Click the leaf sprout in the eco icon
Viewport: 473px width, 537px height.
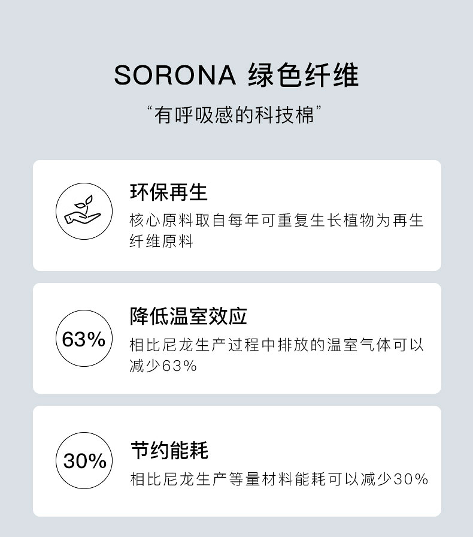click(84, 203)
